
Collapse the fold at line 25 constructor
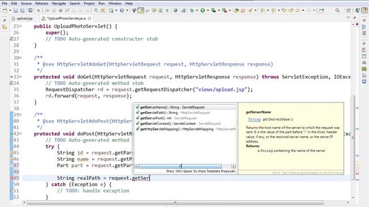[x=21, y=26]
